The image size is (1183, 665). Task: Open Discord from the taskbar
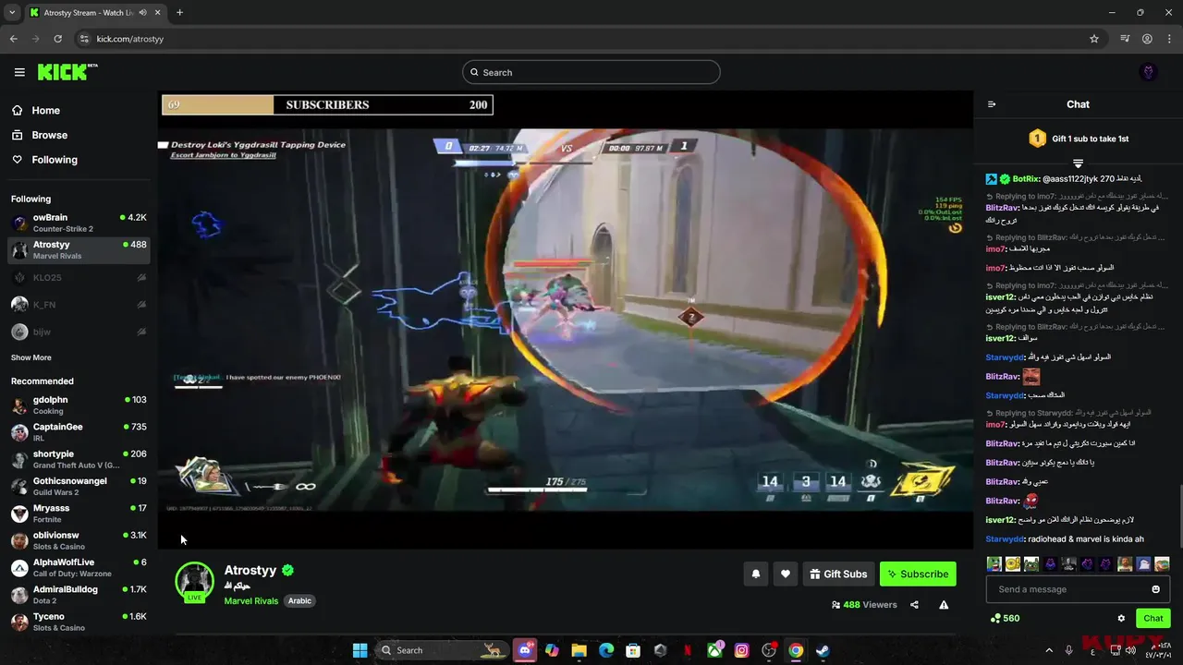[525, 650]
